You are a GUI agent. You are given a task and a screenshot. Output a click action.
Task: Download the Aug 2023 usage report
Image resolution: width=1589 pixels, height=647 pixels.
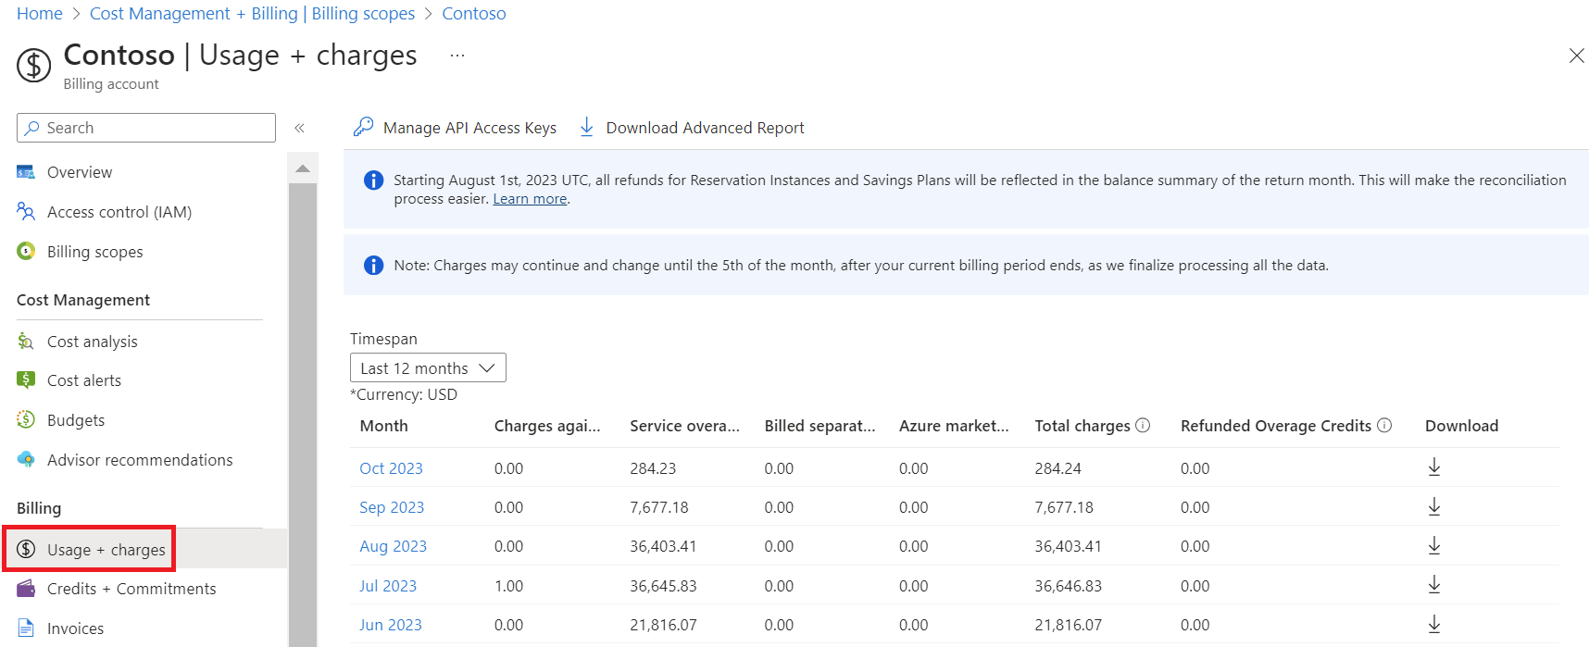(x=1433, y=546)
